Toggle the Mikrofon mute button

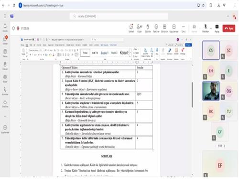(206, 28)
